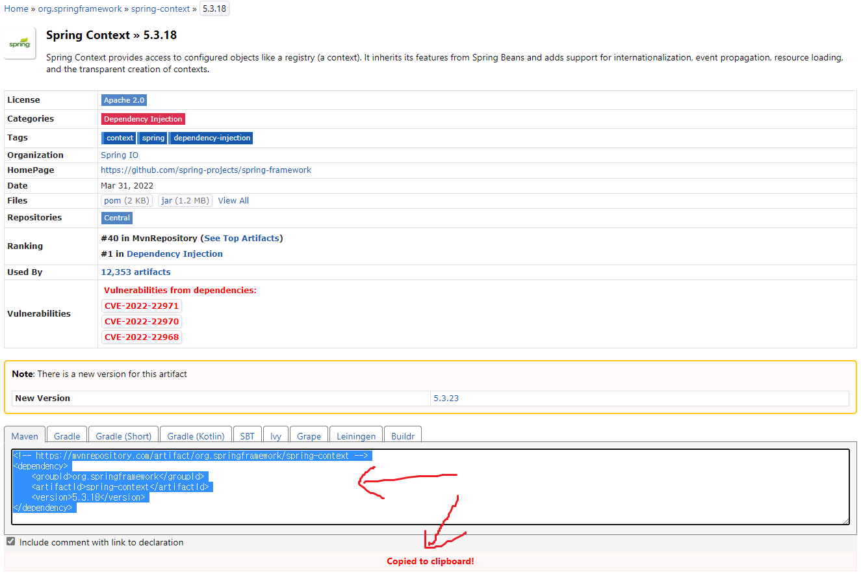861x574 pixels.
Task: Go to the Home breadcrumb link
Action: [16, 8]
